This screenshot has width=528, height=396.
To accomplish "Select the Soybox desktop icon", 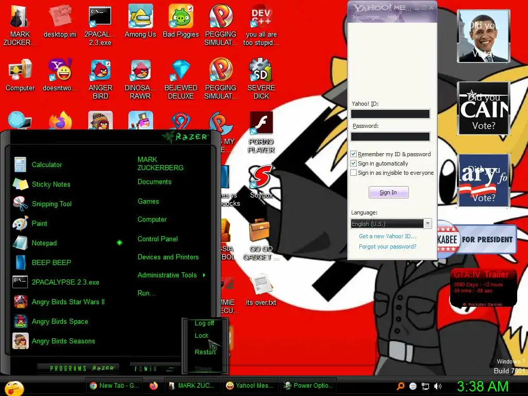I will (261, 182).
